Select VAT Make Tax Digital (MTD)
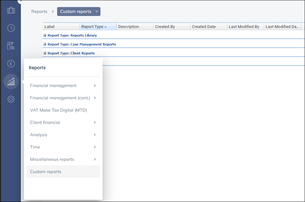 58,110
